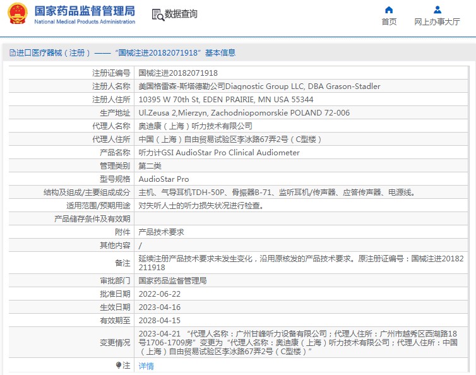Click the 注册人住所 label
Image resolution: width=476 pixels, height=375 pixels.
click(x=111, y=100)
